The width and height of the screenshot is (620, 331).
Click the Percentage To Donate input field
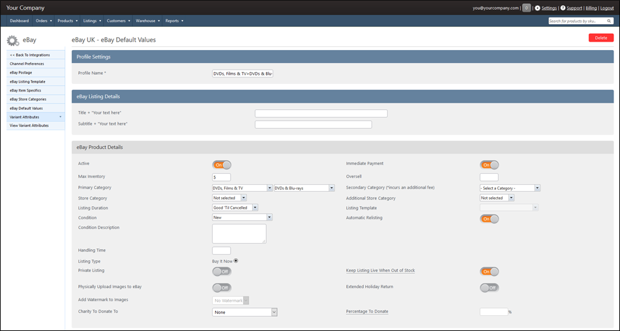pos(494,311)
